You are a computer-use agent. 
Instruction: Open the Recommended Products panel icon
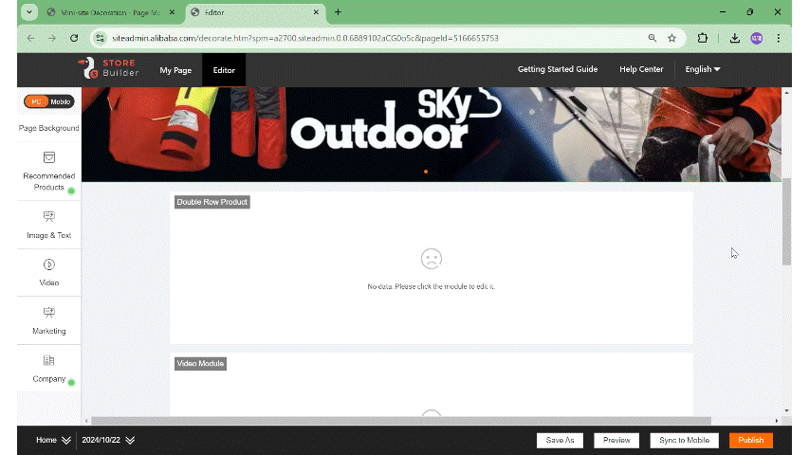point(49,157)
